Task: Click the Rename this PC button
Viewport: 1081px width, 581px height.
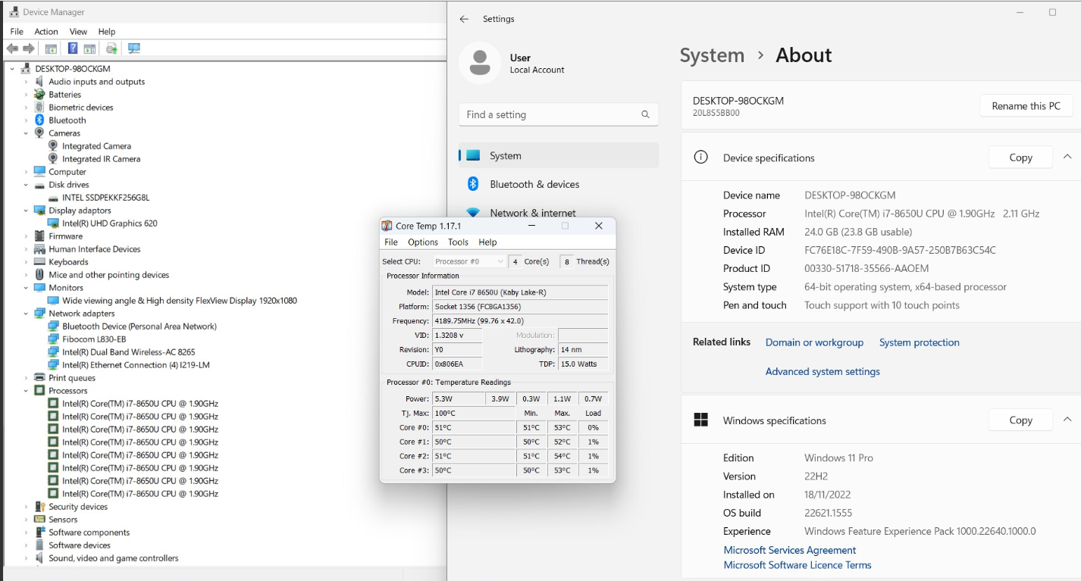Action: pos(1026,106)
